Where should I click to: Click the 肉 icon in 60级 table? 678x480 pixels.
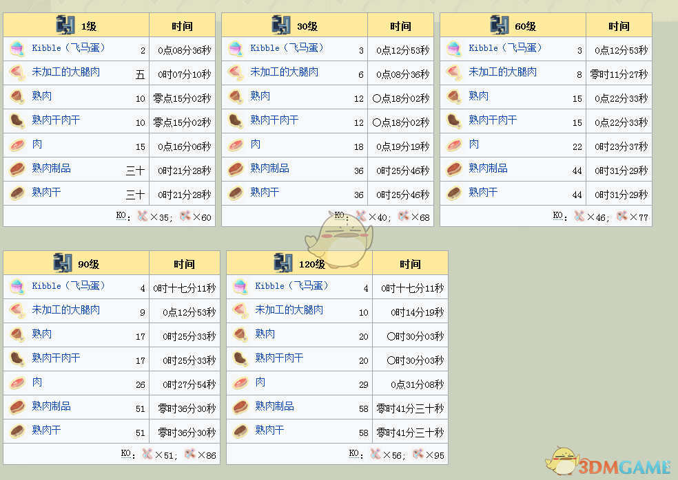[454, 145]
